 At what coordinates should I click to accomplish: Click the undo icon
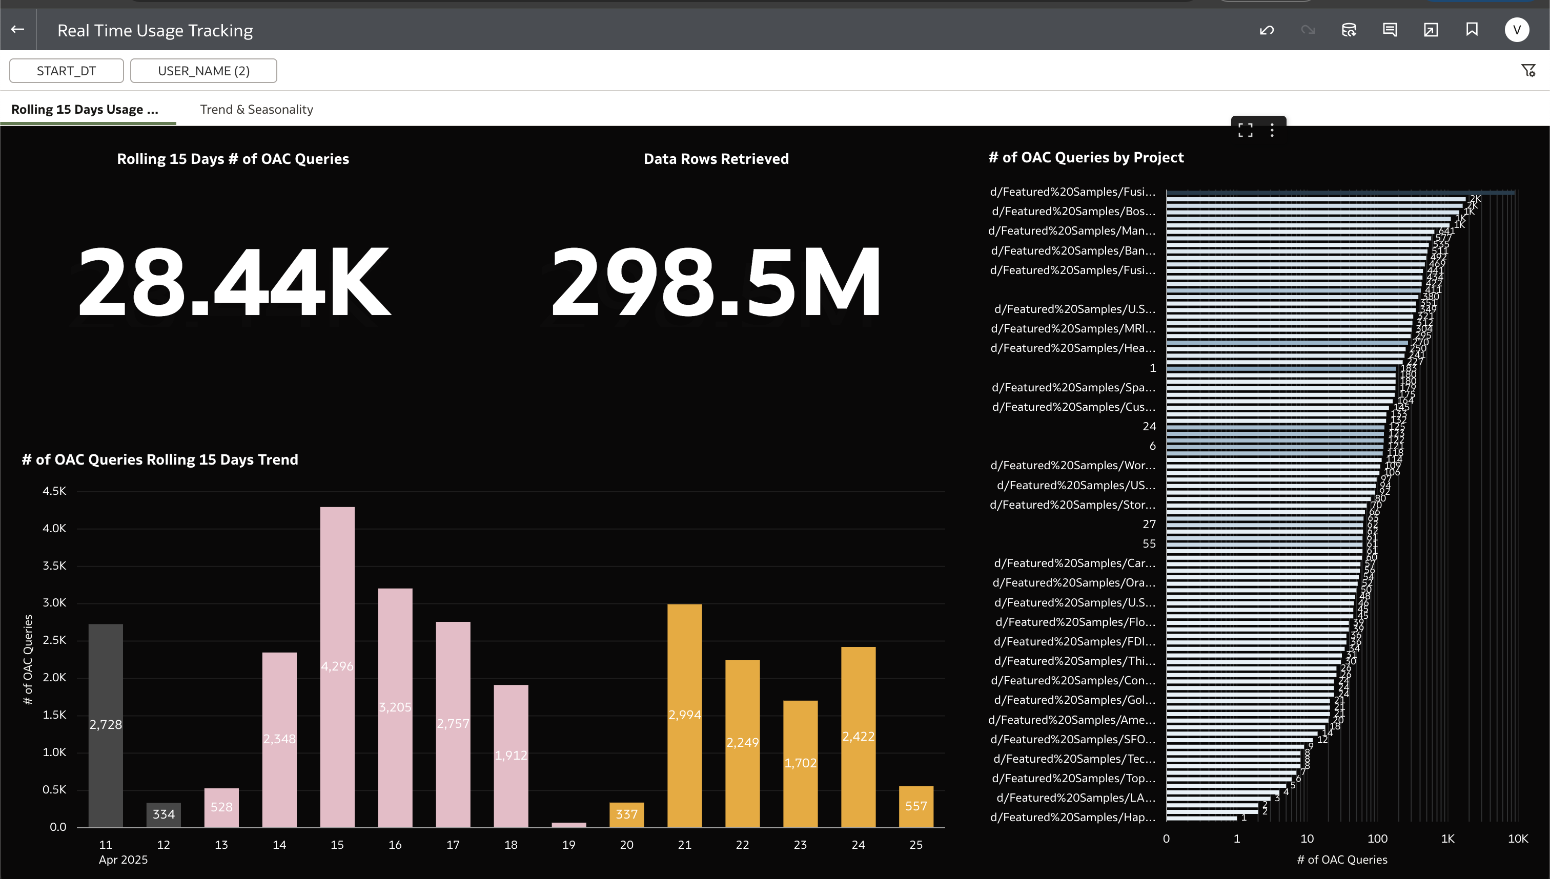click(1267, 30)
